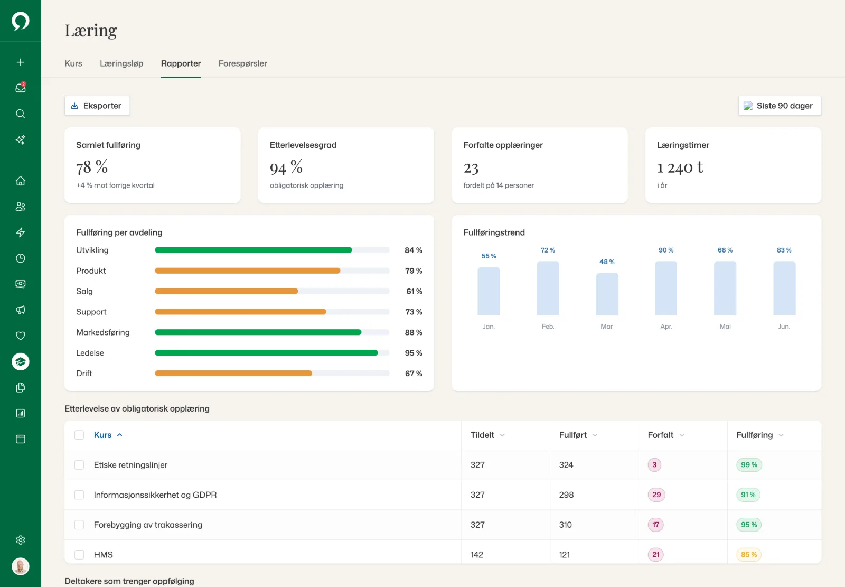
Task: Tick the select-all checkbox in table header
Action: [x=79, y=435]
